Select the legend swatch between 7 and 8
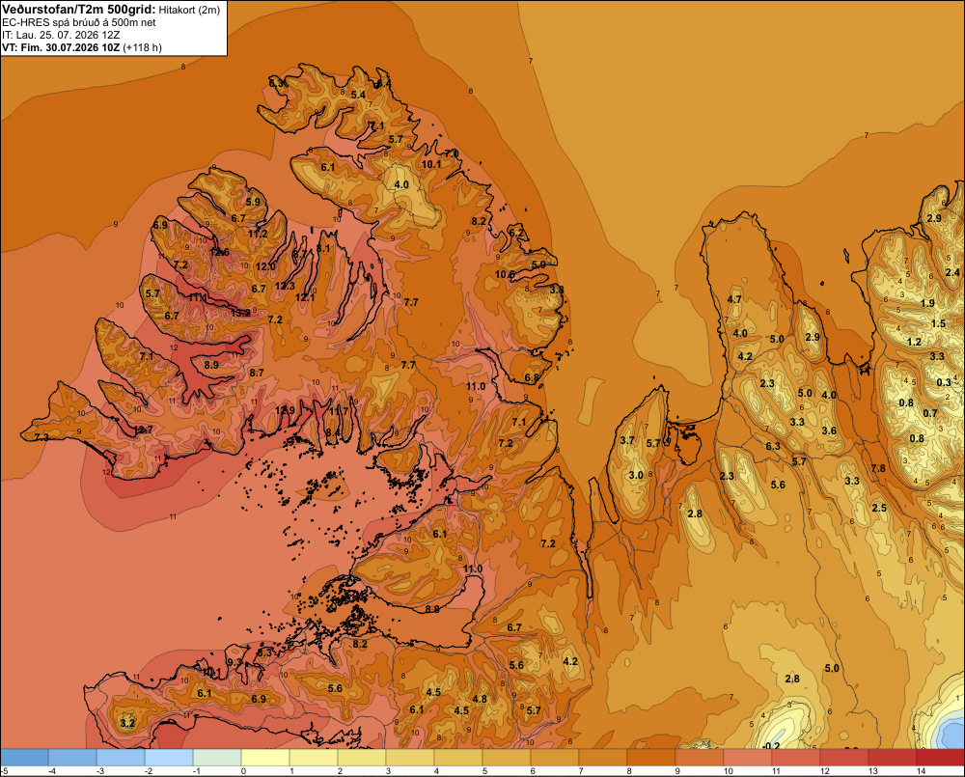The height and width of the screenshot is (777, 965). [602, 757]
